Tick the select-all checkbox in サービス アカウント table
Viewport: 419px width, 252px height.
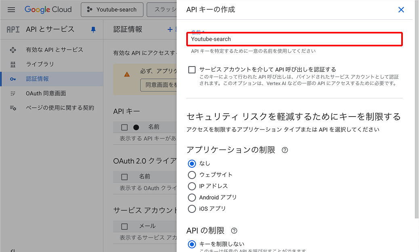(124, 227)
